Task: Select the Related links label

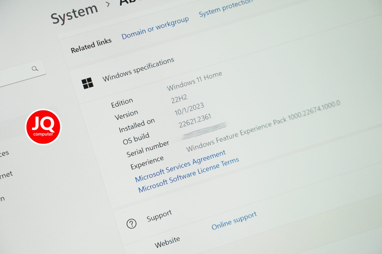Action: pyautogui.click(x=91, y=46)
